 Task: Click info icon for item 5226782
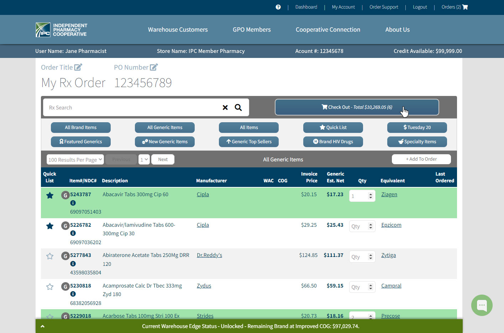[x=73, y=233]
